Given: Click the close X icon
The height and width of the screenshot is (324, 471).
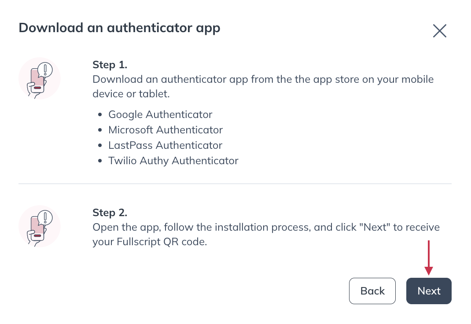Looking at the screenshot, I should (439, 31).
